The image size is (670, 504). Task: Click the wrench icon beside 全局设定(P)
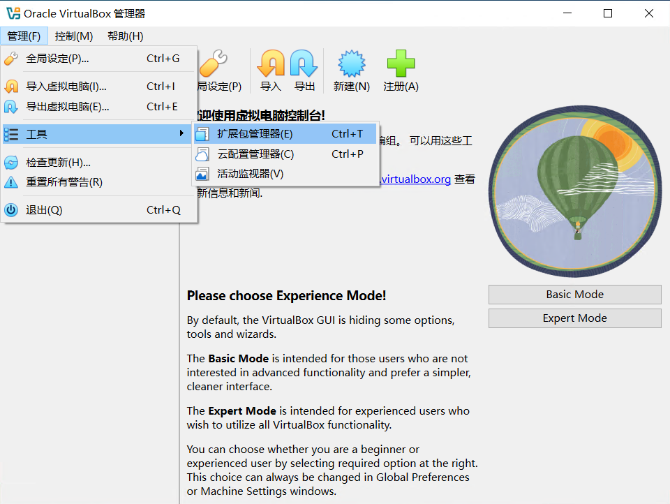pyautogui.click(x=11, y=59)
